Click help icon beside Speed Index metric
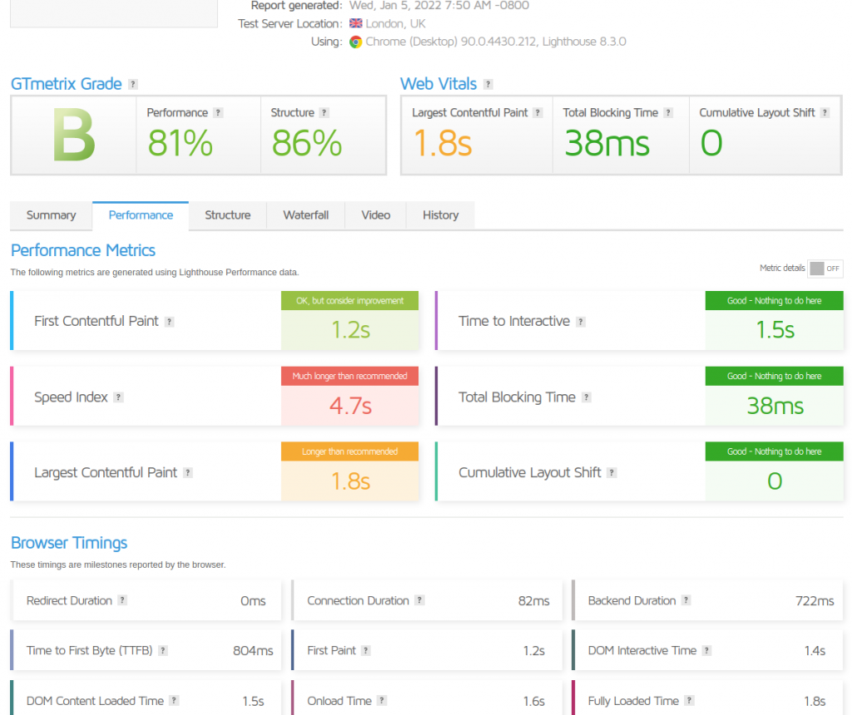Image resolution: width=852 pixels, height=715 pixels. click(x=119, y=397)
